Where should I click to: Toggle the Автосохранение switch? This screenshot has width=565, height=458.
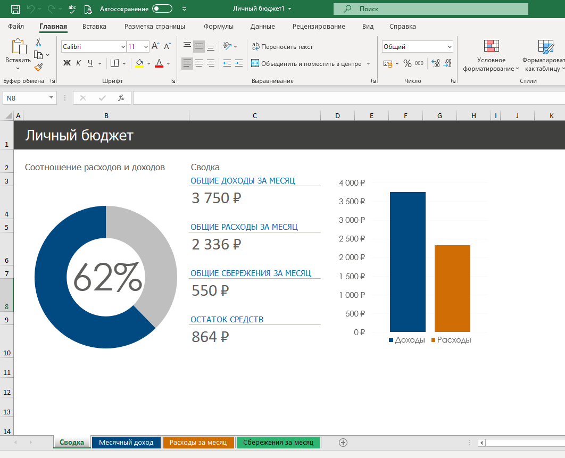tap(162, 9)
